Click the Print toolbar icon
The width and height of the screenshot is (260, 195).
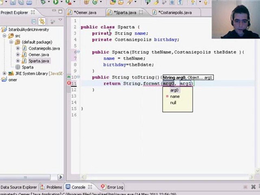click(x=29, y=2)
